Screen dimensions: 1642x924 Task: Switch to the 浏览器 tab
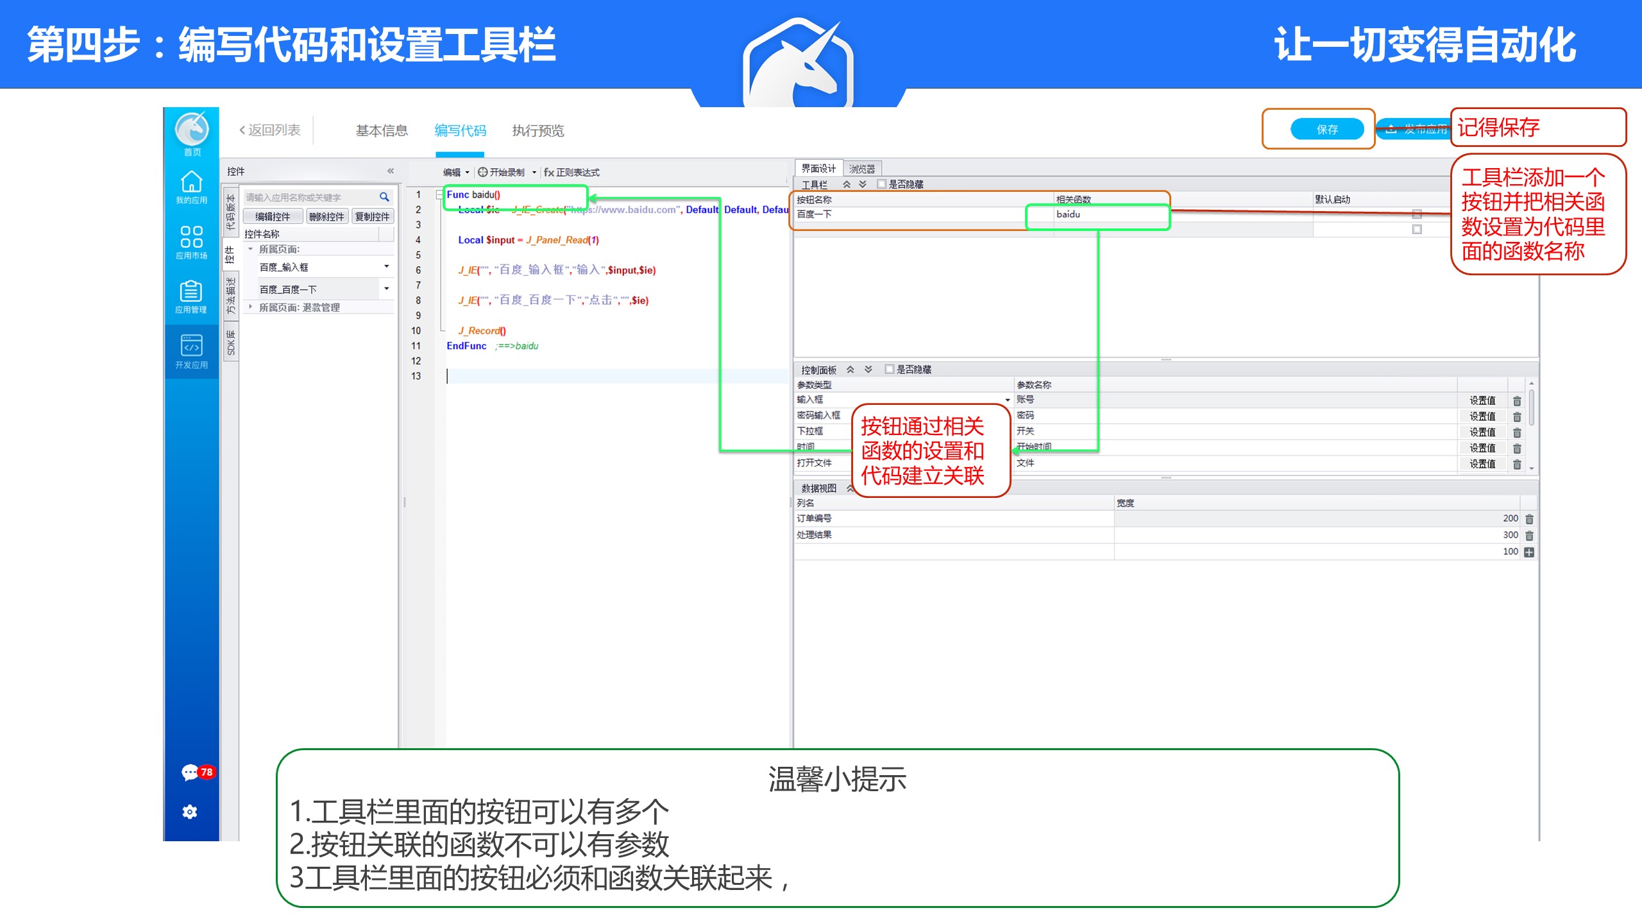(x=861, y=169)
